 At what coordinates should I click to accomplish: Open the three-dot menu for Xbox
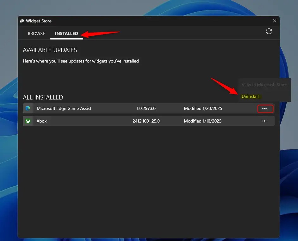[264, 121]
